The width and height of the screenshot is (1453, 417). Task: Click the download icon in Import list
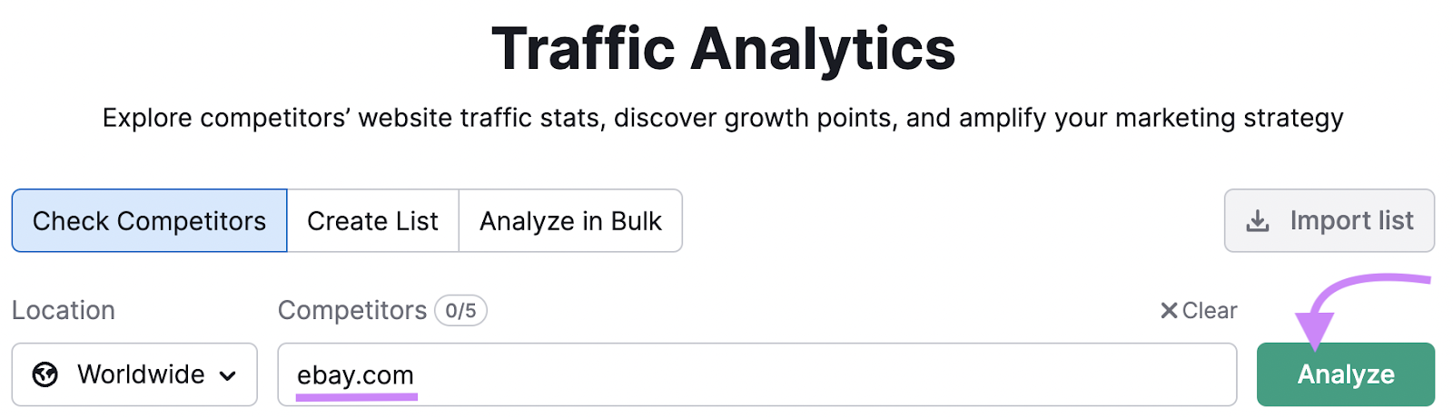[1258, 221]
